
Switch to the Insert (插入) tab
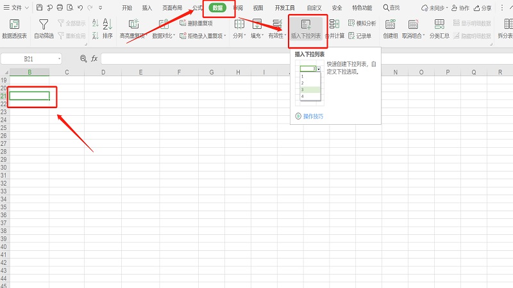[x=147, y=8]
